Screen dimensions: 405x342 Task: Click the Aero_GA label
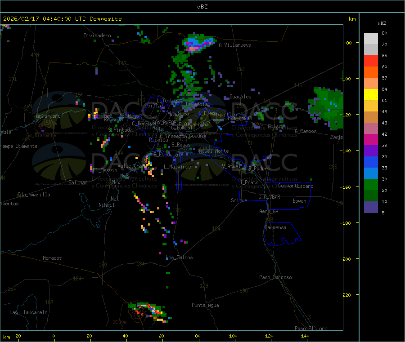point(269,211)
